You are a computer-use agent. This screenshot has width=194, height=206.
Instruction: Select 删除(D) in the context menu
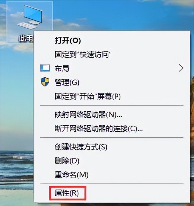[x=67, y=161]
